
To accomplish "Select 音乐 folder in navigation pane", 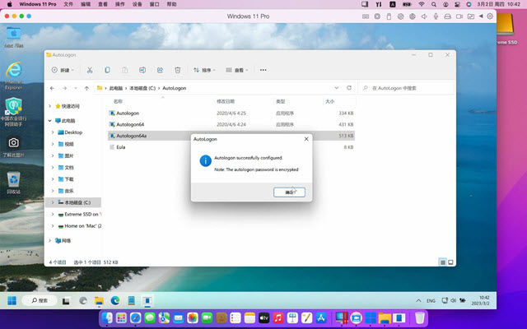I will tap(69, 191).
